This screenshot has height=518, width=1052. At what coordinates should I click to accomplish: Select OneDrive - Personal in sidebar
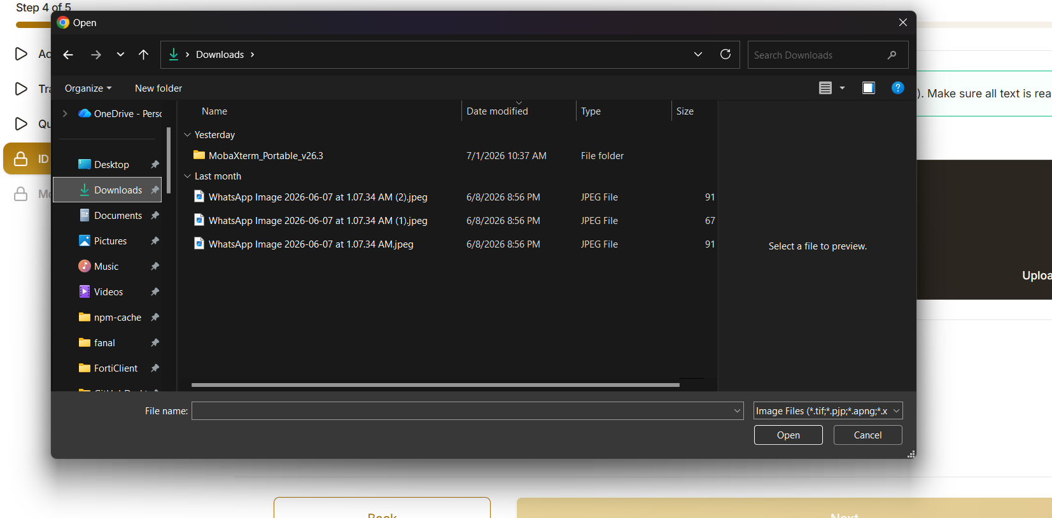pos(120,114)
